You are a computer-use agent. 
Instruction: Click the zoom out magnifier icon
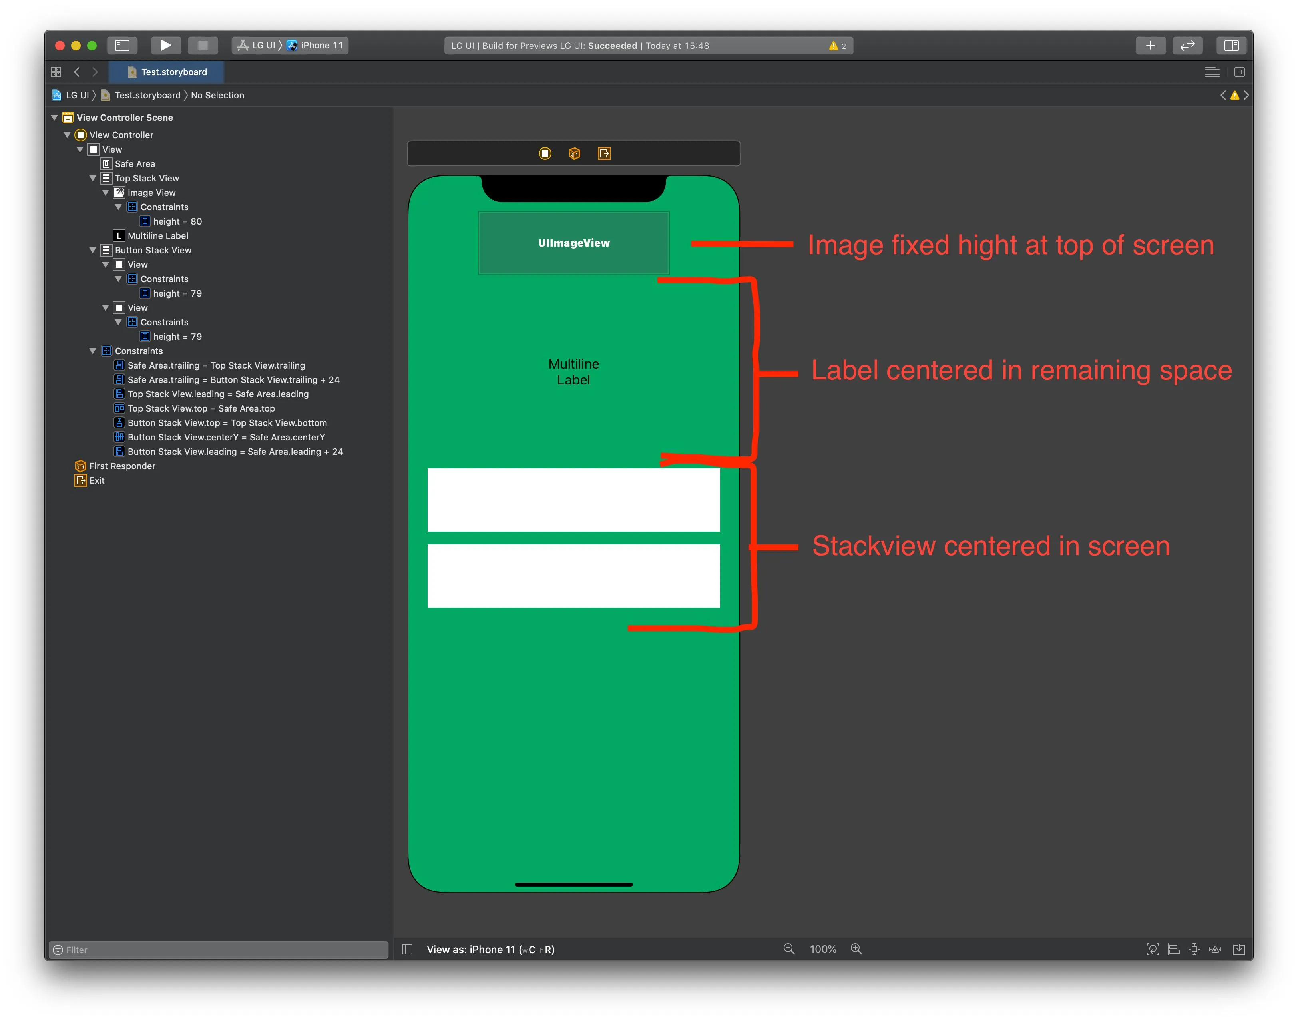pos(788,949)
